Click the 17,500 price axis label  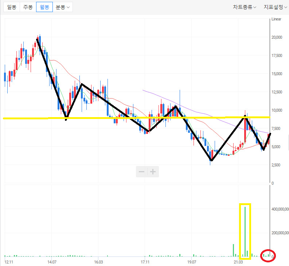(277, 55)
